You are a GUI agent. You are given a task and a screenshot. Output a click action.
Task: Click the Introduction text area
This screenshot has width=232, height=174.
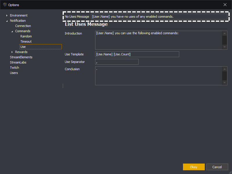[x=159, y=40]
